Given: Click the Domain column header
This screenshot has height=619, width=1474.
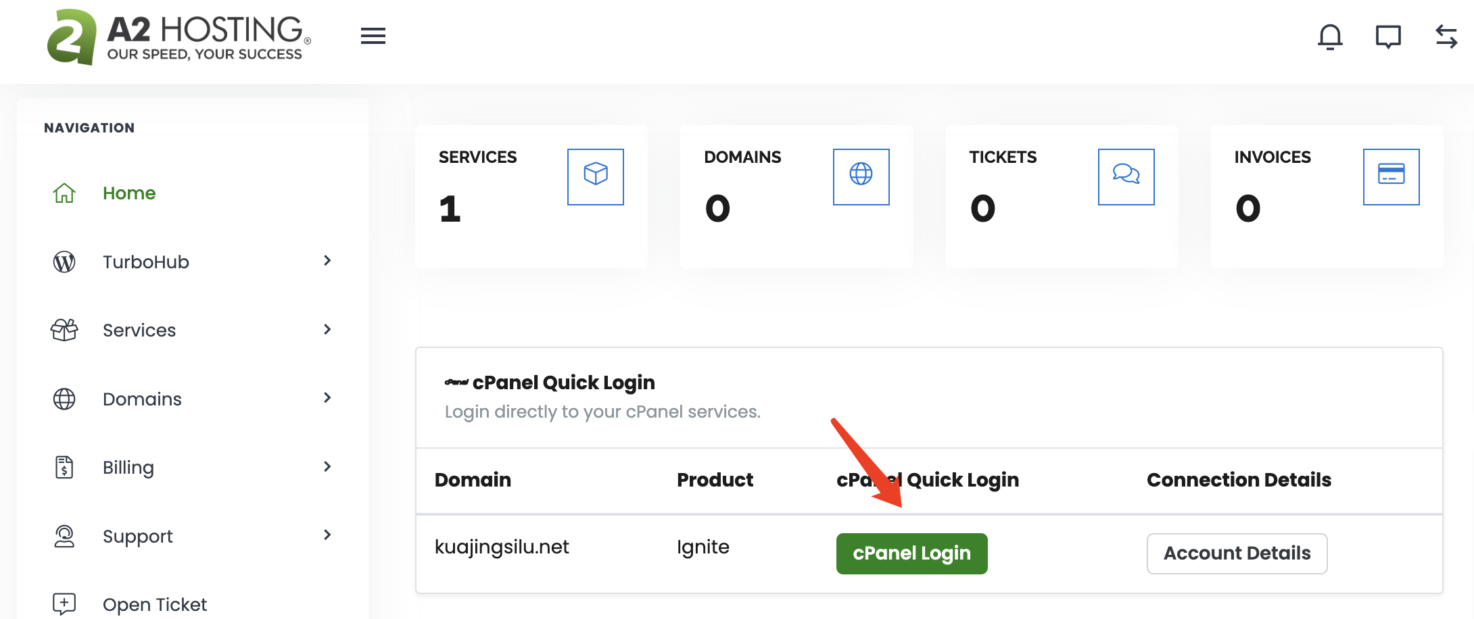Looking at the screenshot, I should [473, 480].
